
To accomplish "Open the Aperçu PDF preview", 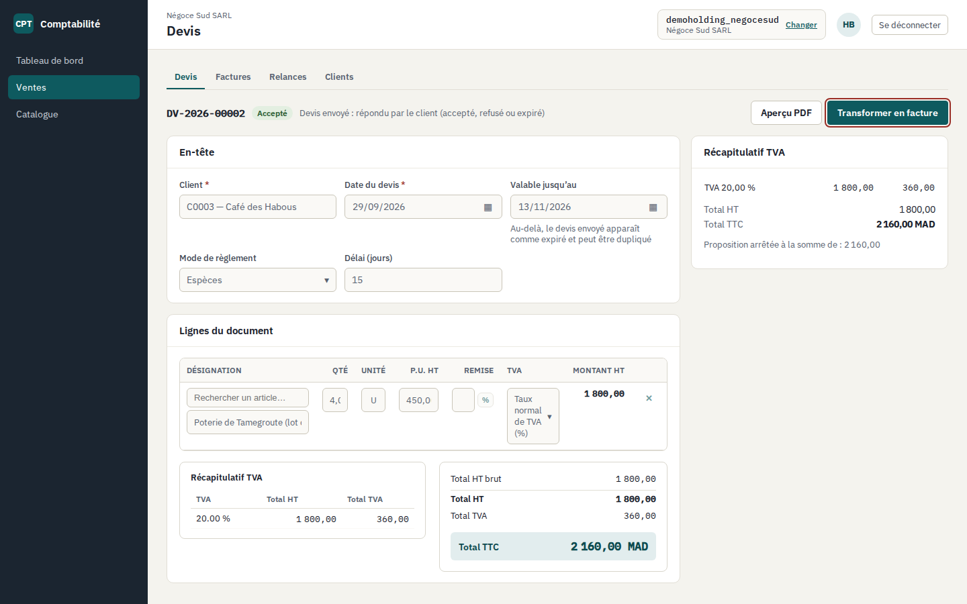I will pyautogui.click(x=786, y=113).
